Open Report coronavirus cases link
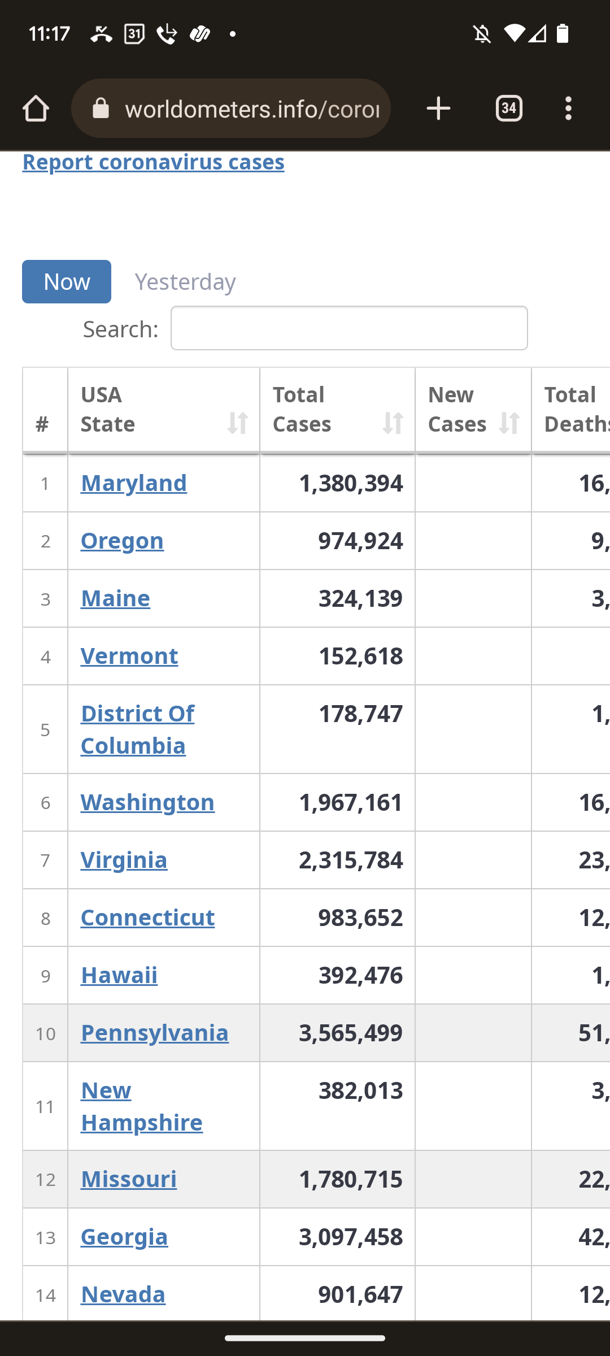This screenshot has width=610, height=1356. click(x=153, y=162)
